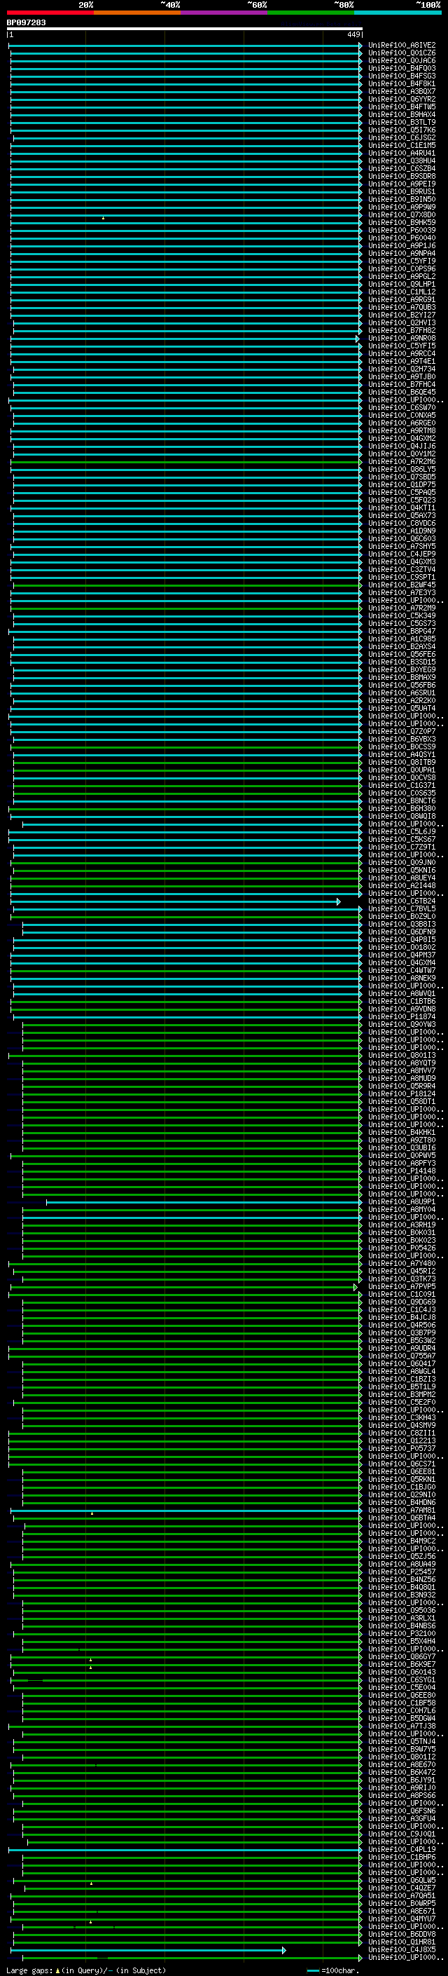The height and width of the screenshot is (1976, 448).
Task: Select label UniRef100_A9NR08
Action: pyautogui.click(x=401, y=339)
